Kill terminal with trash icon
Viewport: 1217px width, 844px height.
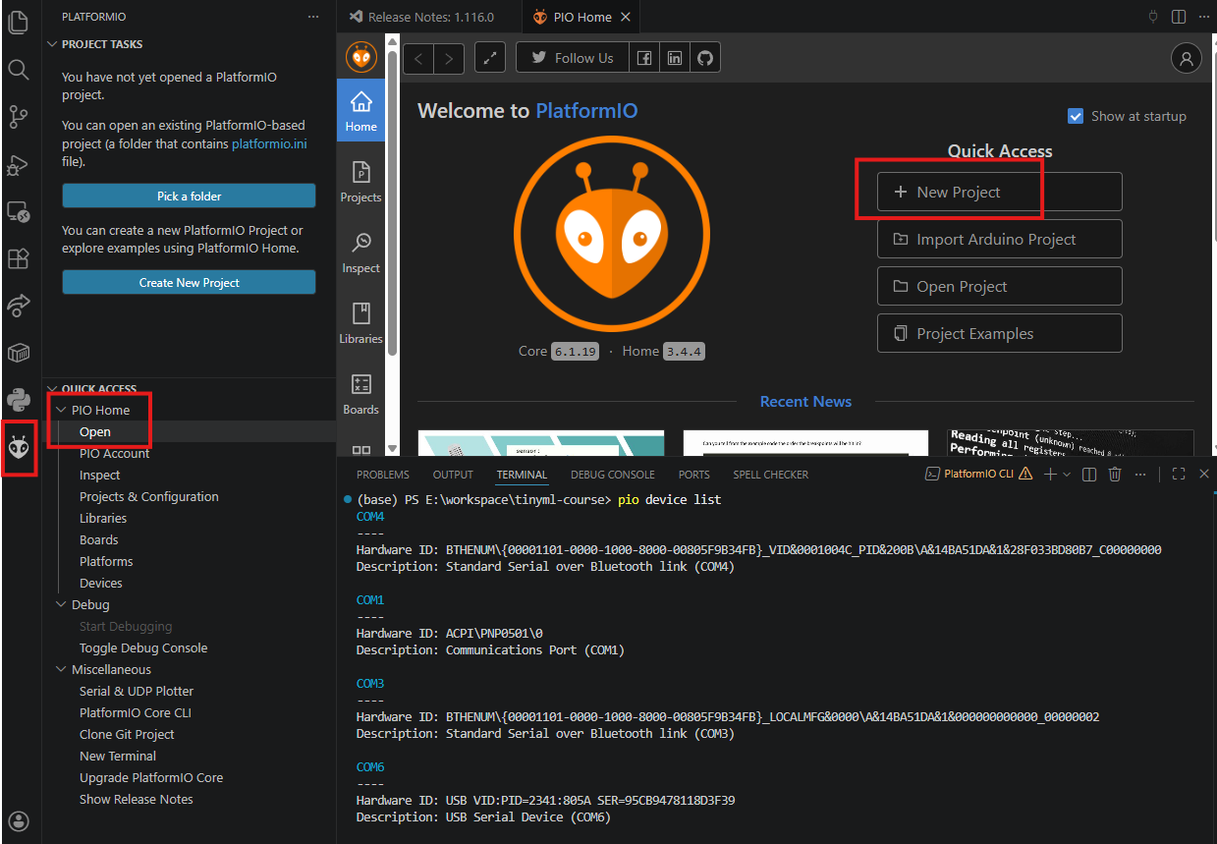(x=1115, y=474)
